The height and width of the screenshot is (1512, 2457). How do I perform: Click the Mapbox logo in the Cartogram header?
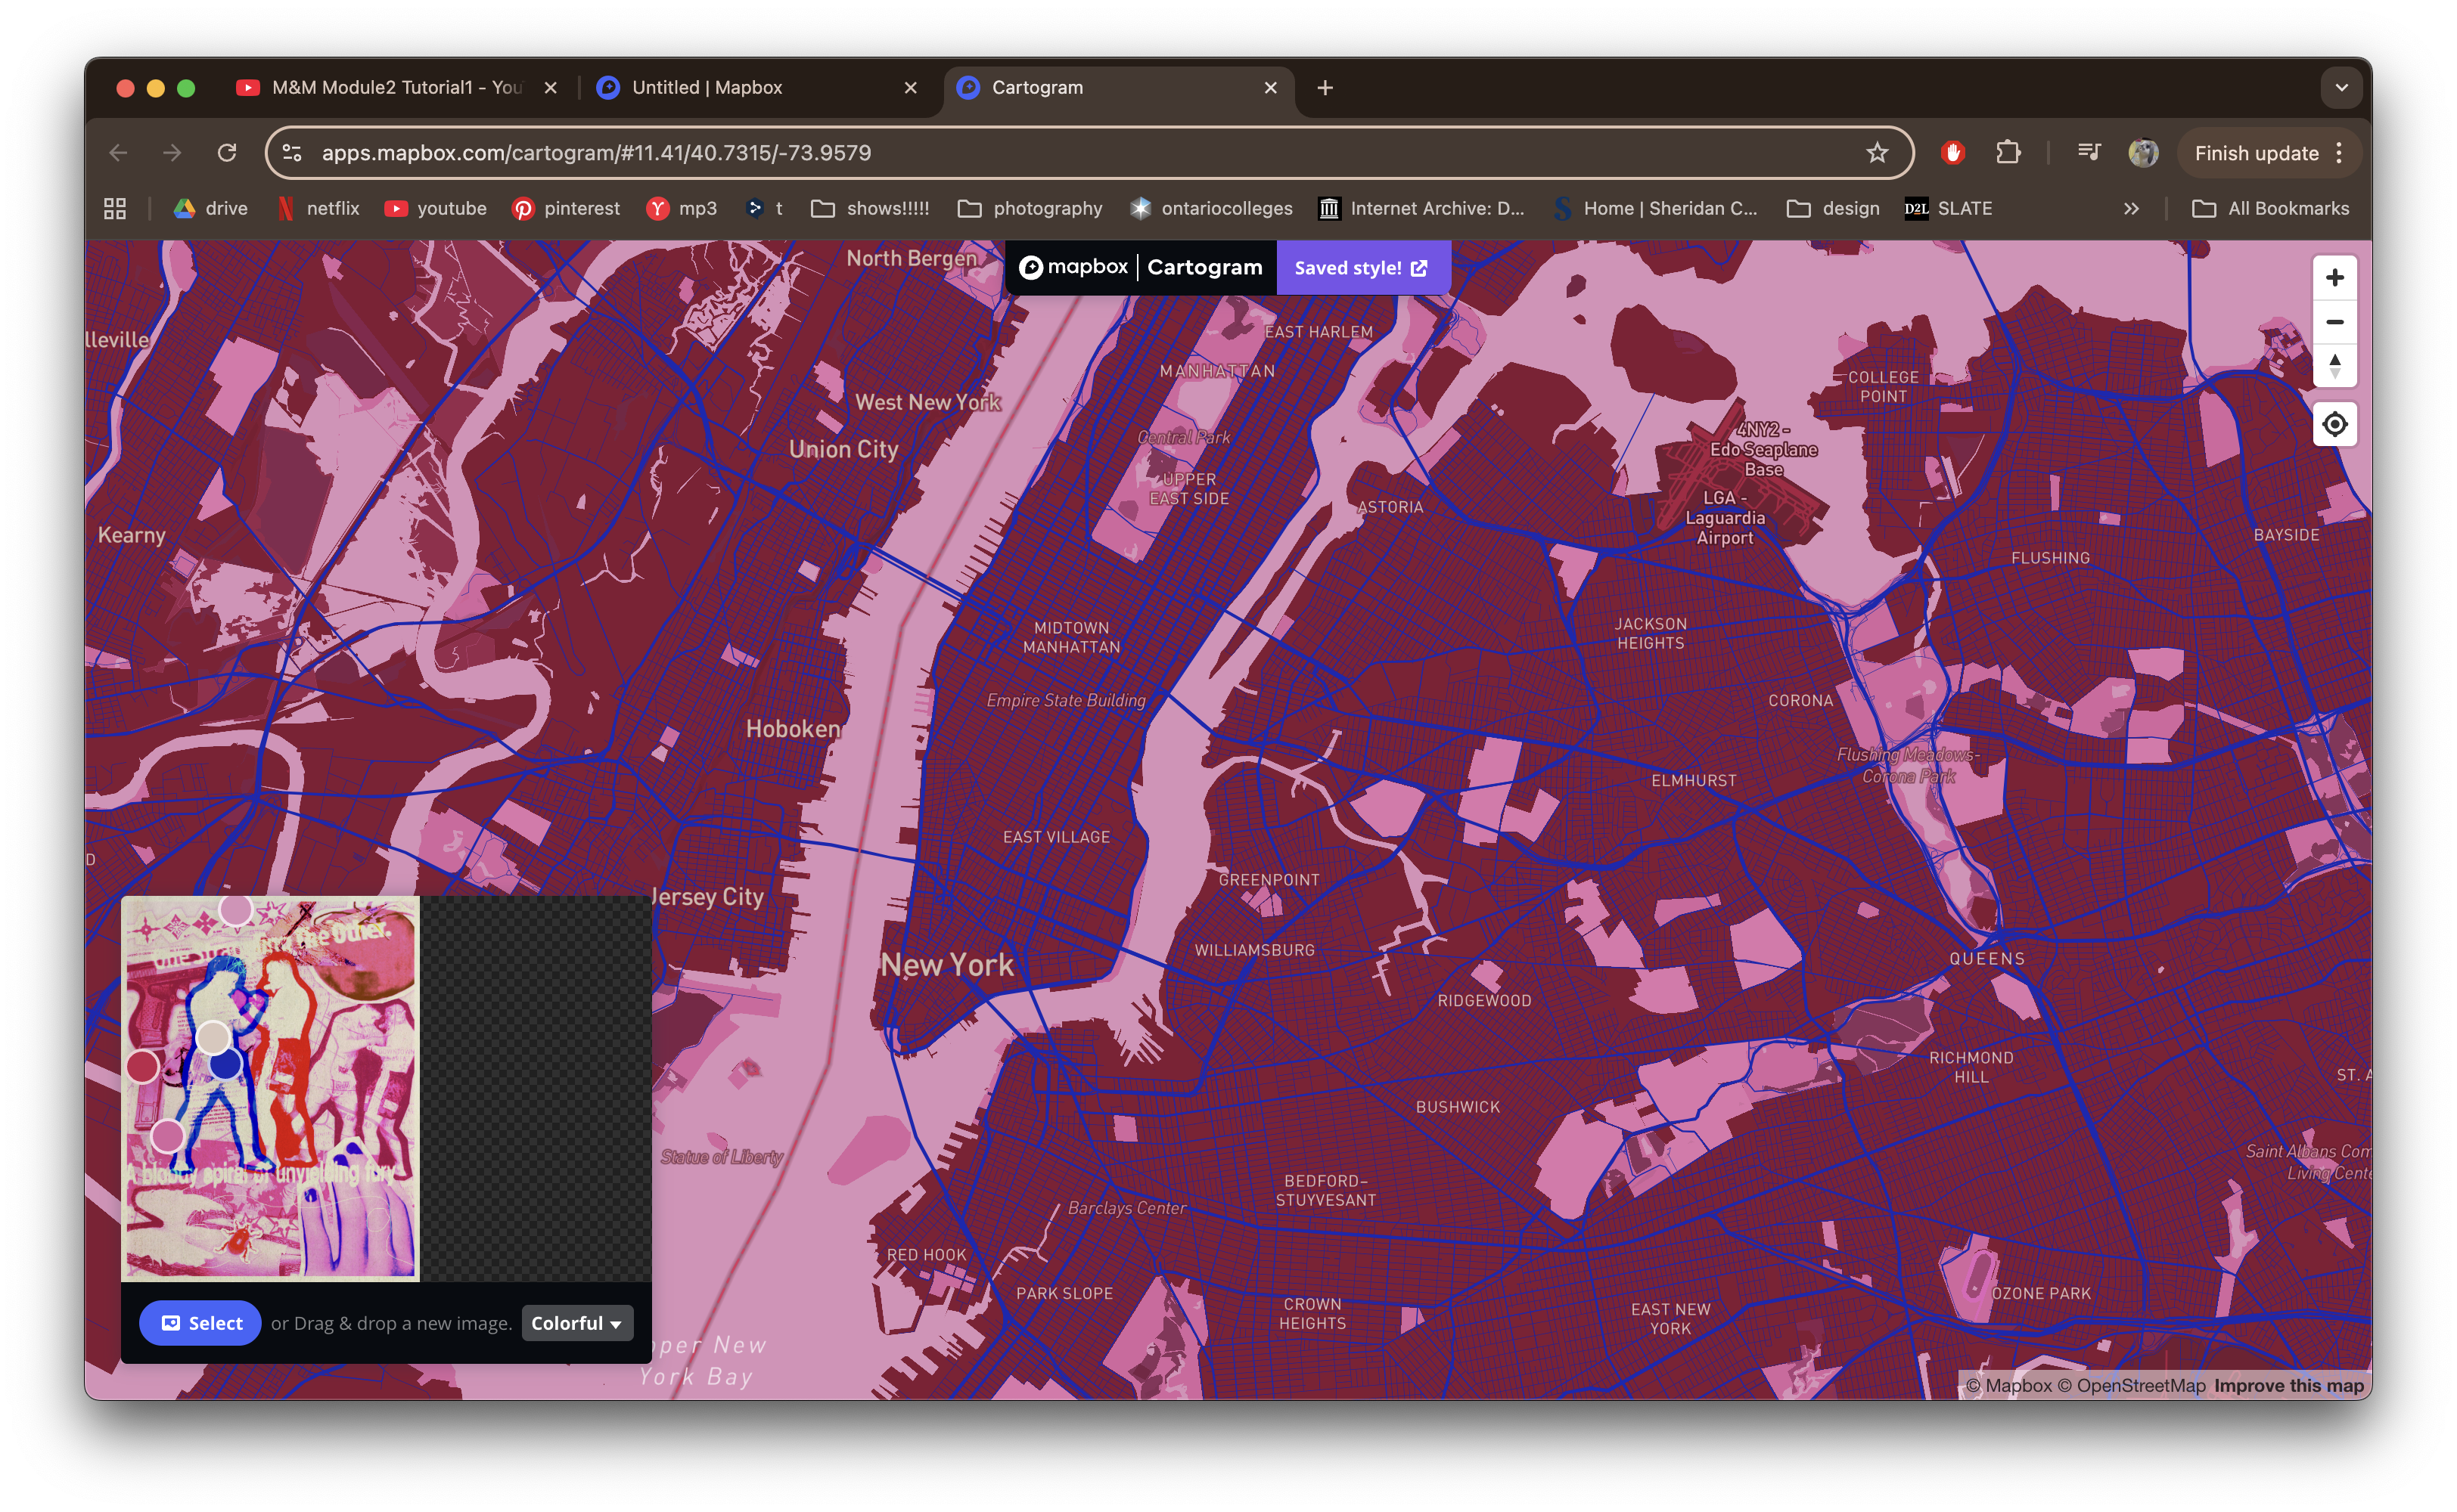point(1031,267)
